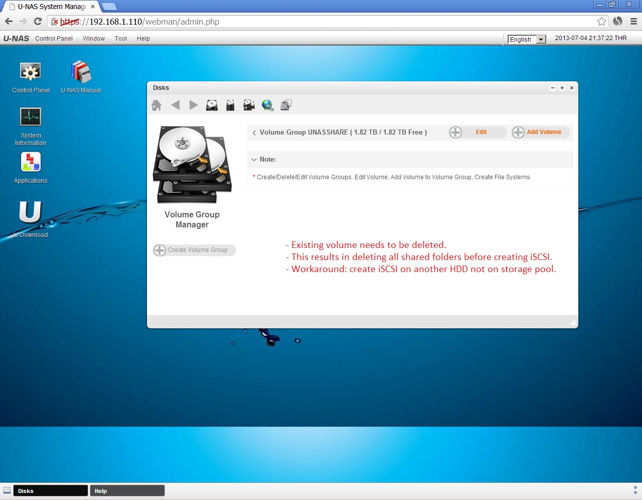This screenshot has height=500, width=642.
Task: Click the Create Volume Group label
Action: [198, 250]
